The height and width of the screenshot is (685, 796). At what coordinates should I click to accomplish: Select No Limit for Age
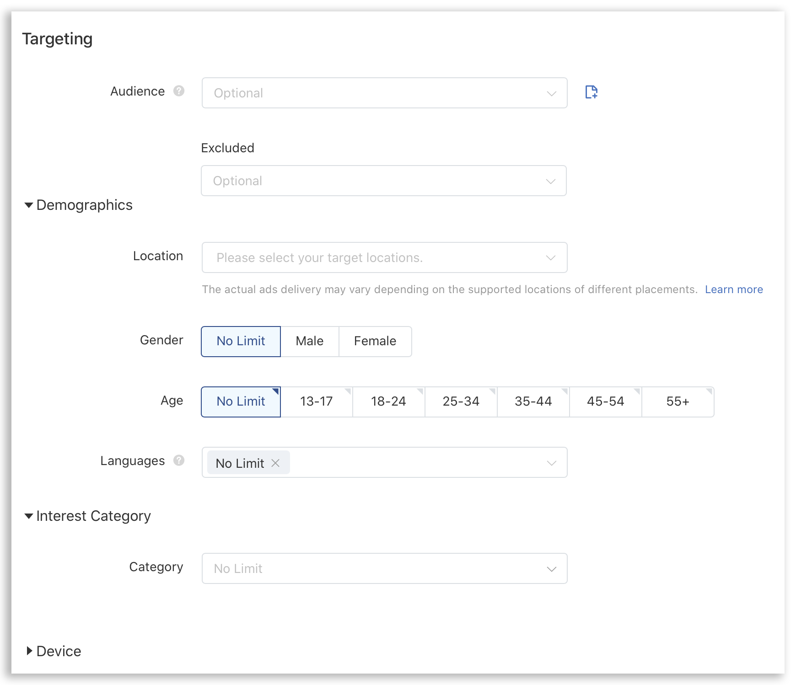241,401
